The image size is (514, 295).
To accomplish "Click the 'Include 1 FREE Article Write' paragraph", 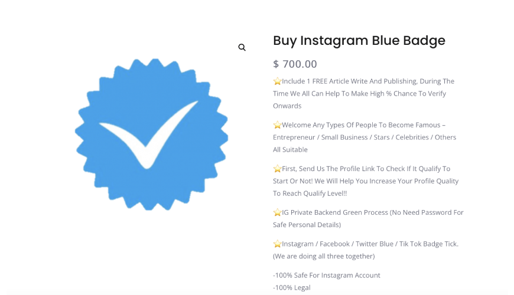I will (x=364, y=94).
